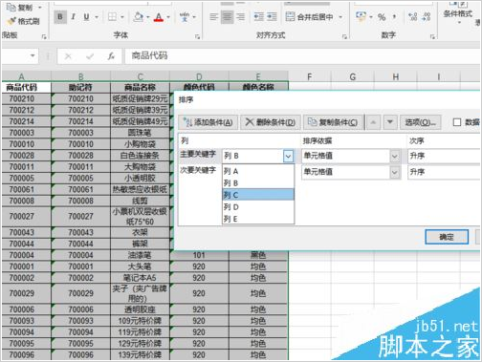This screenshot has height=362, width=482.
Task: Select column H header
Action: 395,76
